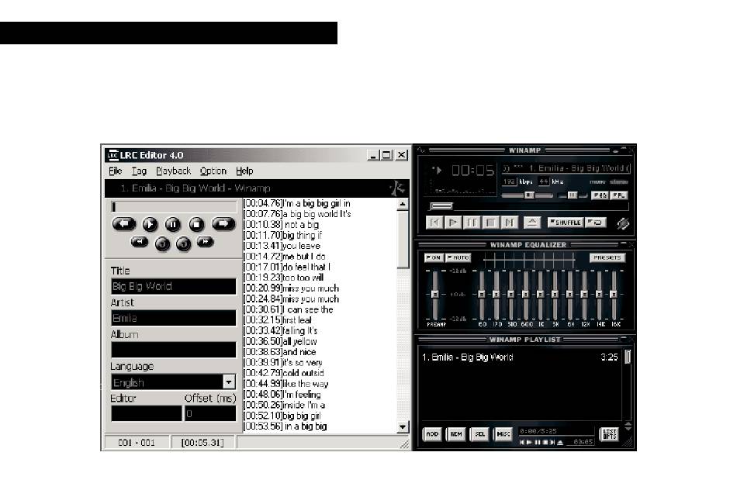Click status bar entry 001 - 001

coord(137,443)
